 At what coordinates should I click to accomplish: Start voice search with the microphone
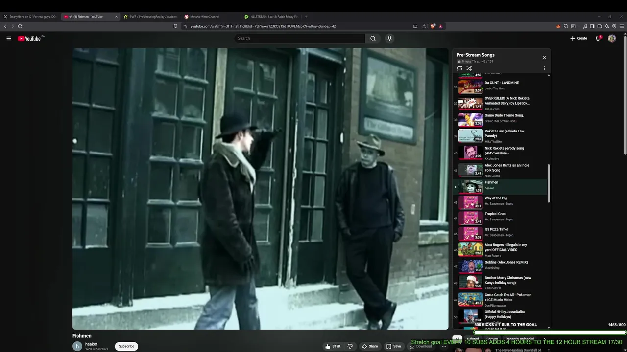(x=389, y=38)
